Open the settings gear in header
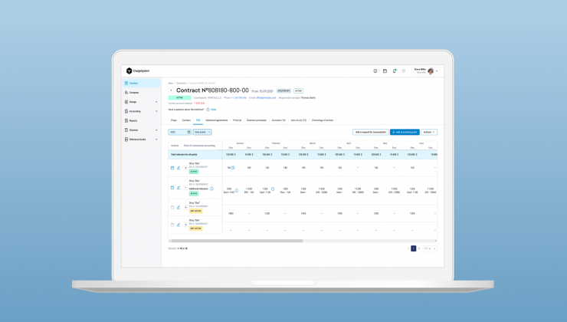Viewport: 567px width, 322px height. point(404,71)
